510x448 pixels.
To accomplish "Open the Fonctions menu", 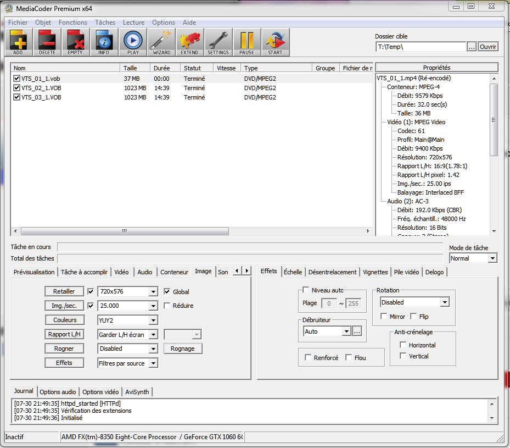I will tap(73, 23).
